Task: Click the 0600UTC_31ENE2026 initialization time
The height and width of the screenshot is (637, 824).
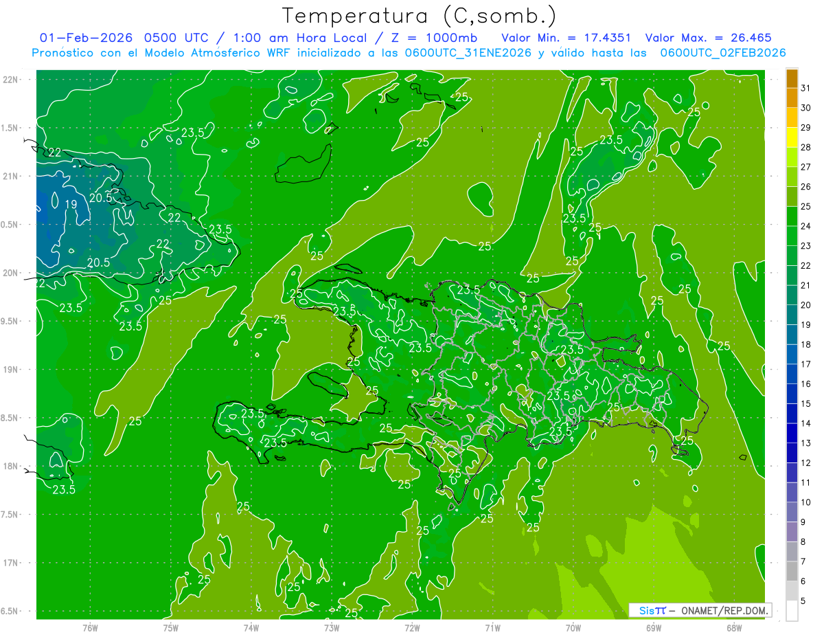Action: coord(467,53)
